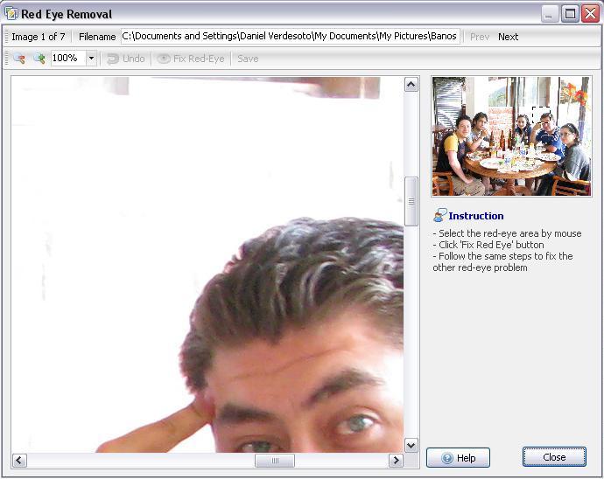Click the 'Select the red-eye area by mouse' text
Screen dimensions: 604x479
click(509, 233)
